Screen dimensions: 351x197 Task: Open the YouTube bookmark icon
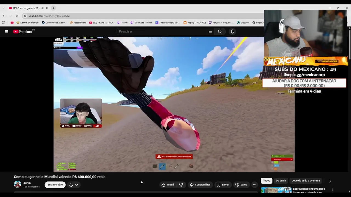point(12,23)
